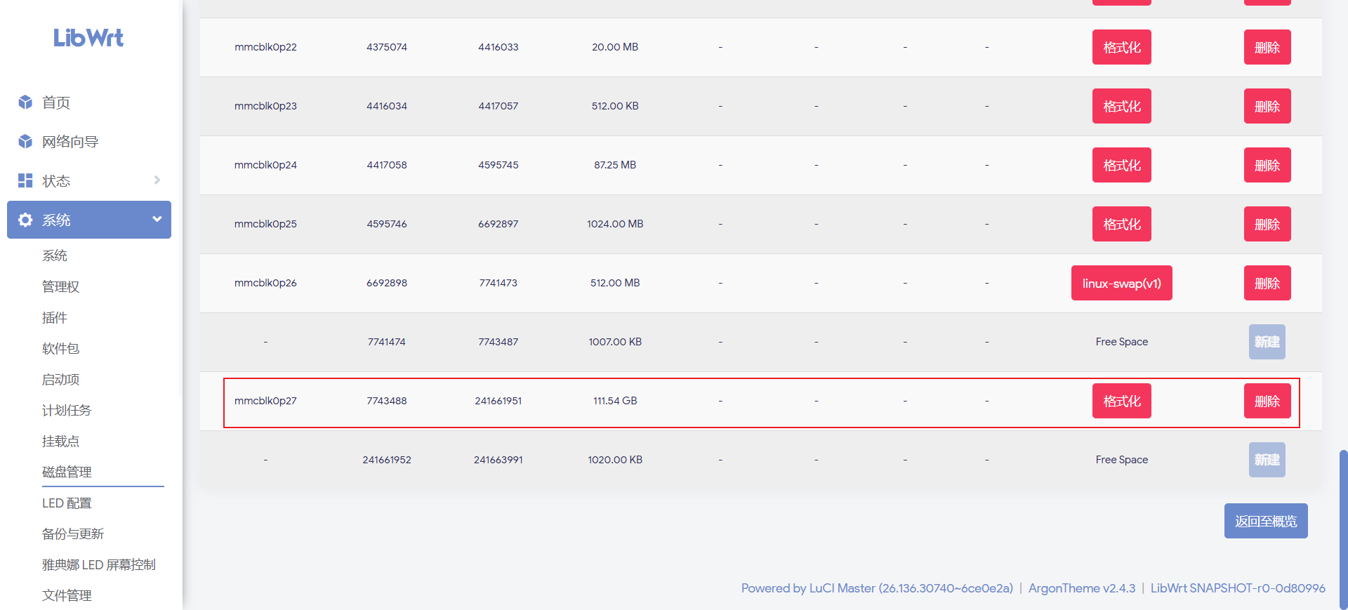1348x610 pixels.
Task: Click the cube icon beside 网络向导
Action: (x=25, y=142)
